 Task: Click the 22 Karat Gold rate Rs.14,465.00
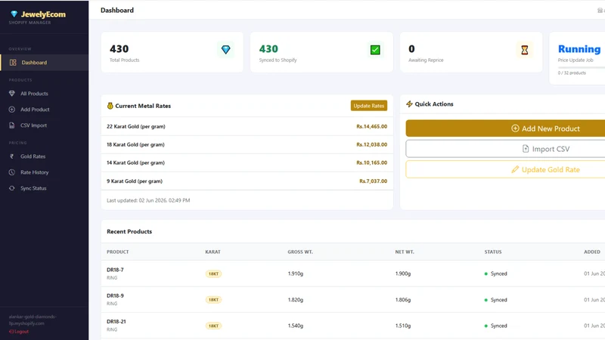pyautogui.click(x=371, y=126)
